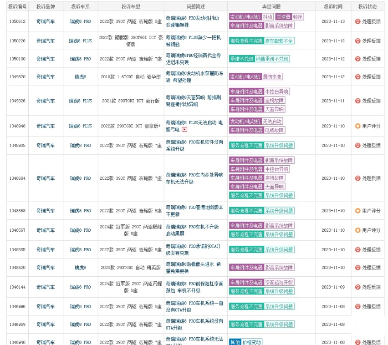Click model 2020款 290TGDI 自动 精英版
This screenshot has height=345, width=388.
[131, 268]
